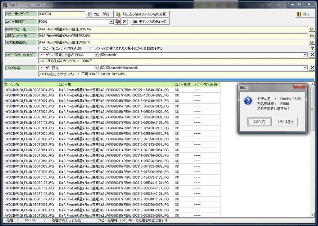Click the Digi File Copy app icon in the title bar
The image size is (318, 226).
coord(5,5)
